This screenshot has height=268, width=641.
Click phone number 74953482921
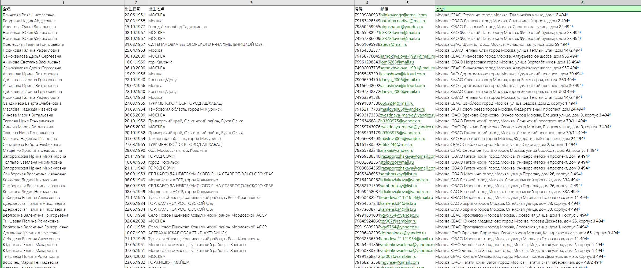(367, 198)
